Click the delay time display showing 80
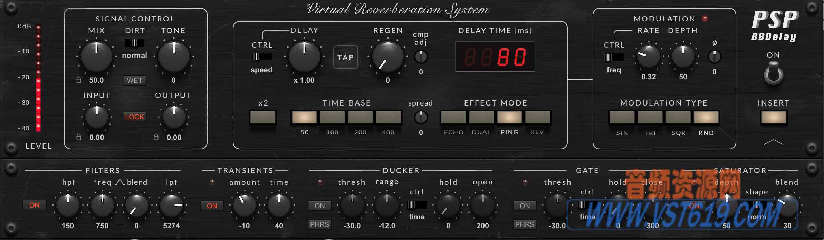Screen dimensions: 824x240 pyautogui.click(x=495, y=57)
